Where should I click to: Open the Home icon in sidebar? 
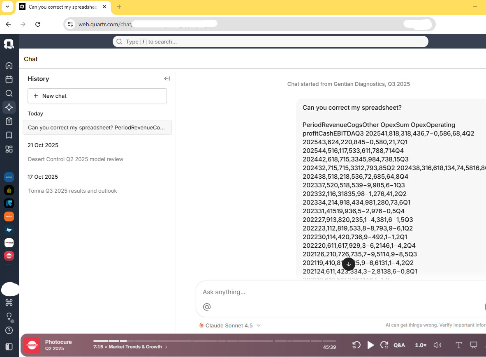coord(9,65)
